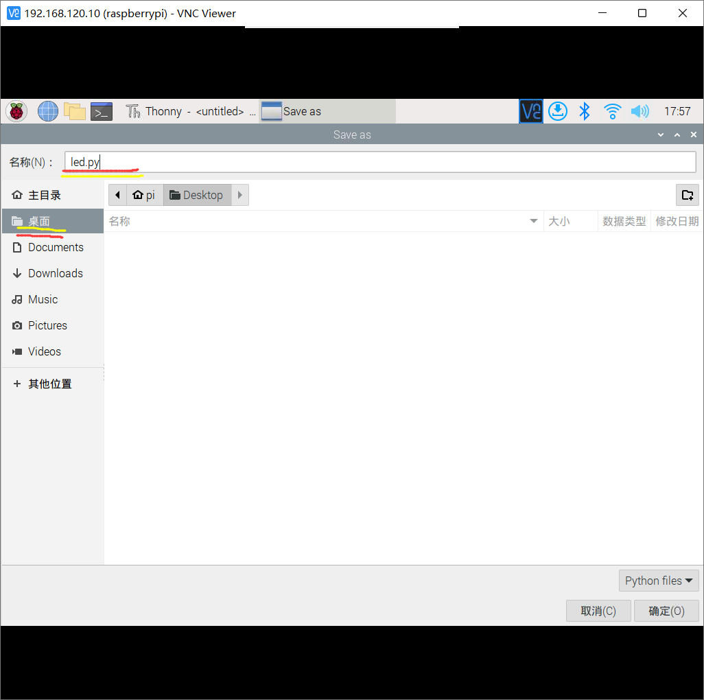Image resolution: width=704 pixels, height=700 pixels.
Task: Open Videos in the sidebar
Action: pyautogui.click(x=53, y=351)
